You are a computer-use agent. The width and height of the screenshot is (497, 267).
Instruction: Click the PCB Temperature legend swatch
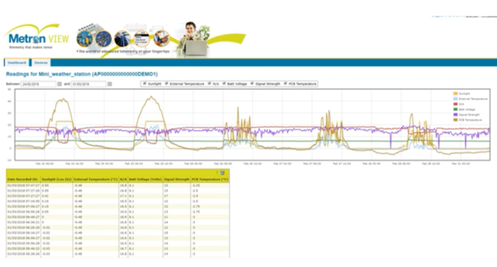click(x=456, y=120)
